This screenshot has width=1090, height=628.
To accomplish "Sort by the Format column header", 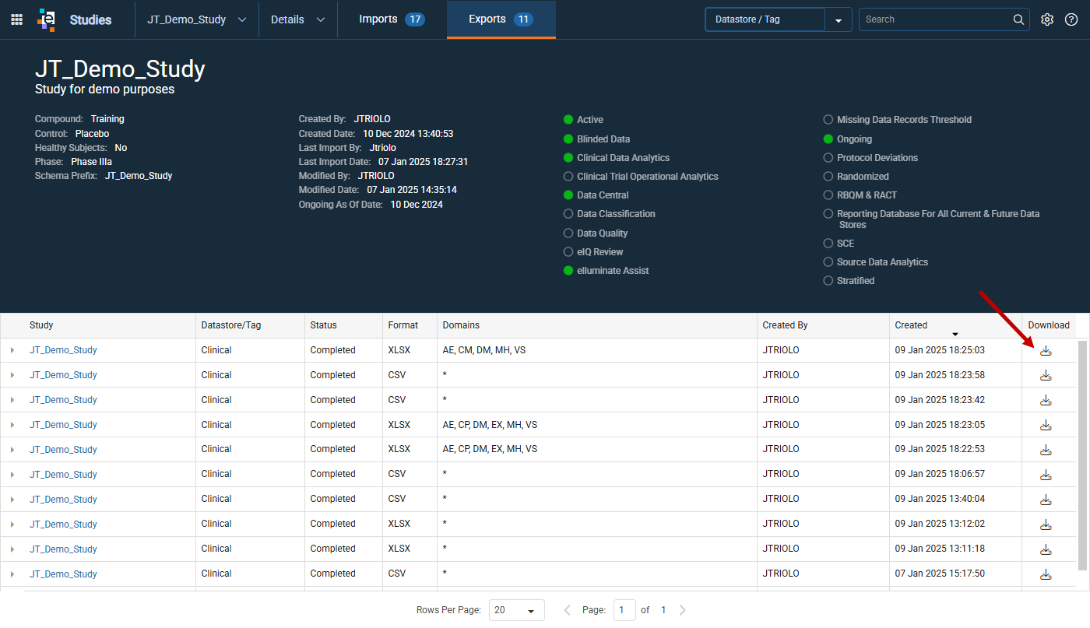I will [x=403, y=325].
